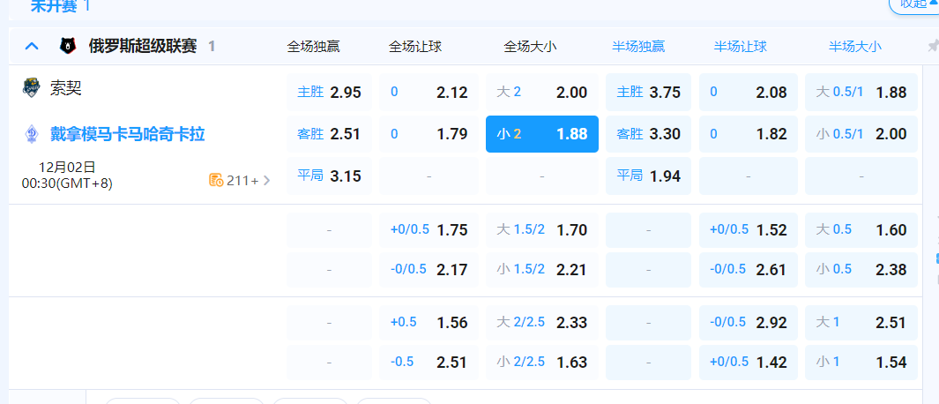
Task: Collapse the 俄罗斯超级联赛 league section
Action: click(x=32, y=46)
